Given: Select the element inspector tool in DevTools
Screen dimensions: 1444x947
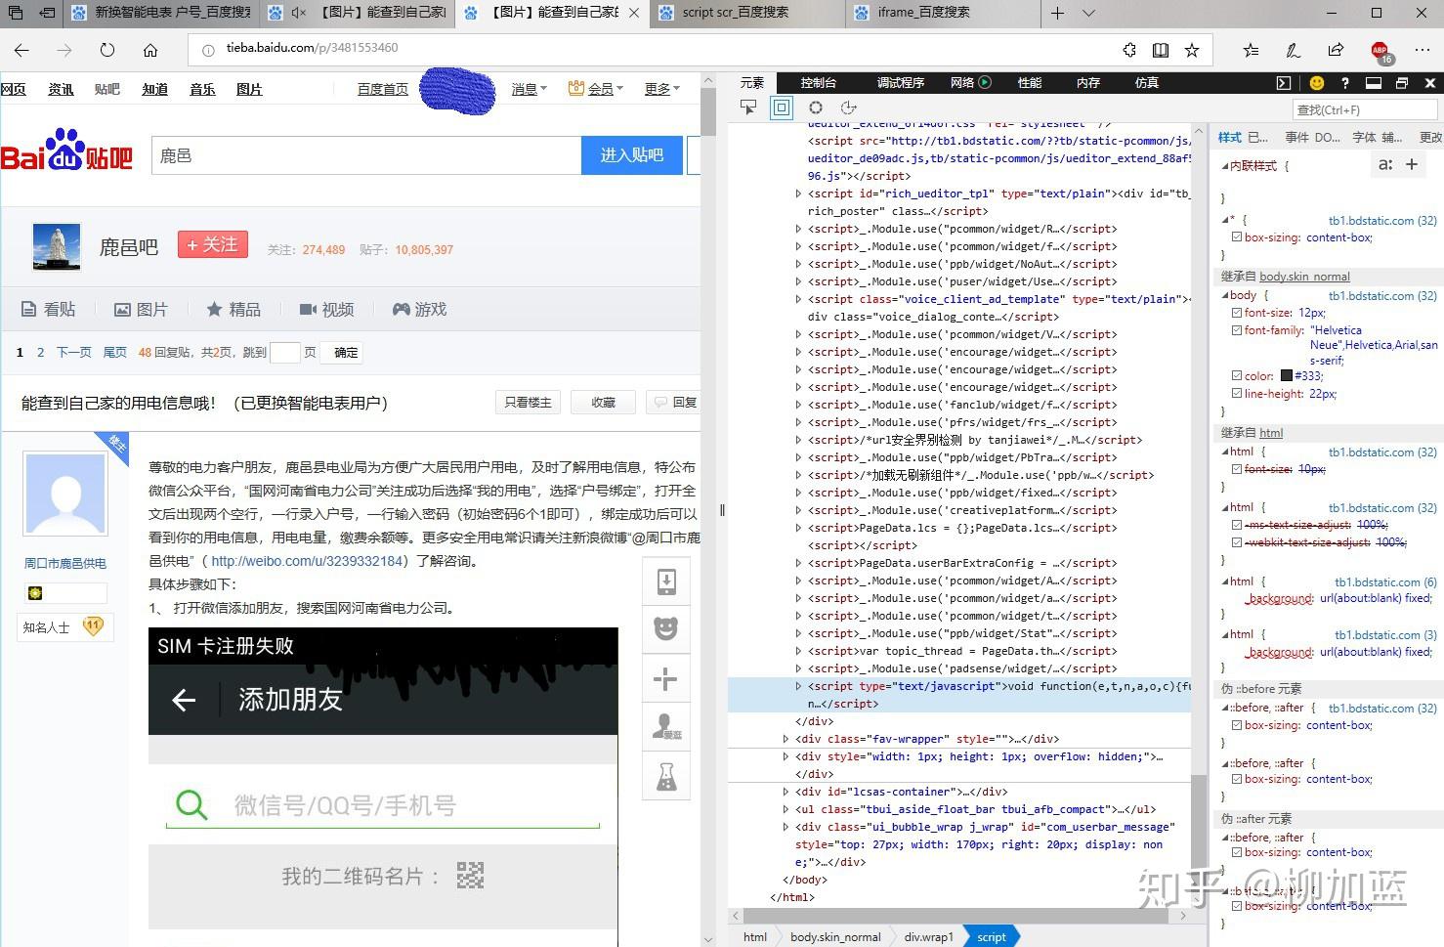Looking at the screenshot, I should (x=747, y=108).
